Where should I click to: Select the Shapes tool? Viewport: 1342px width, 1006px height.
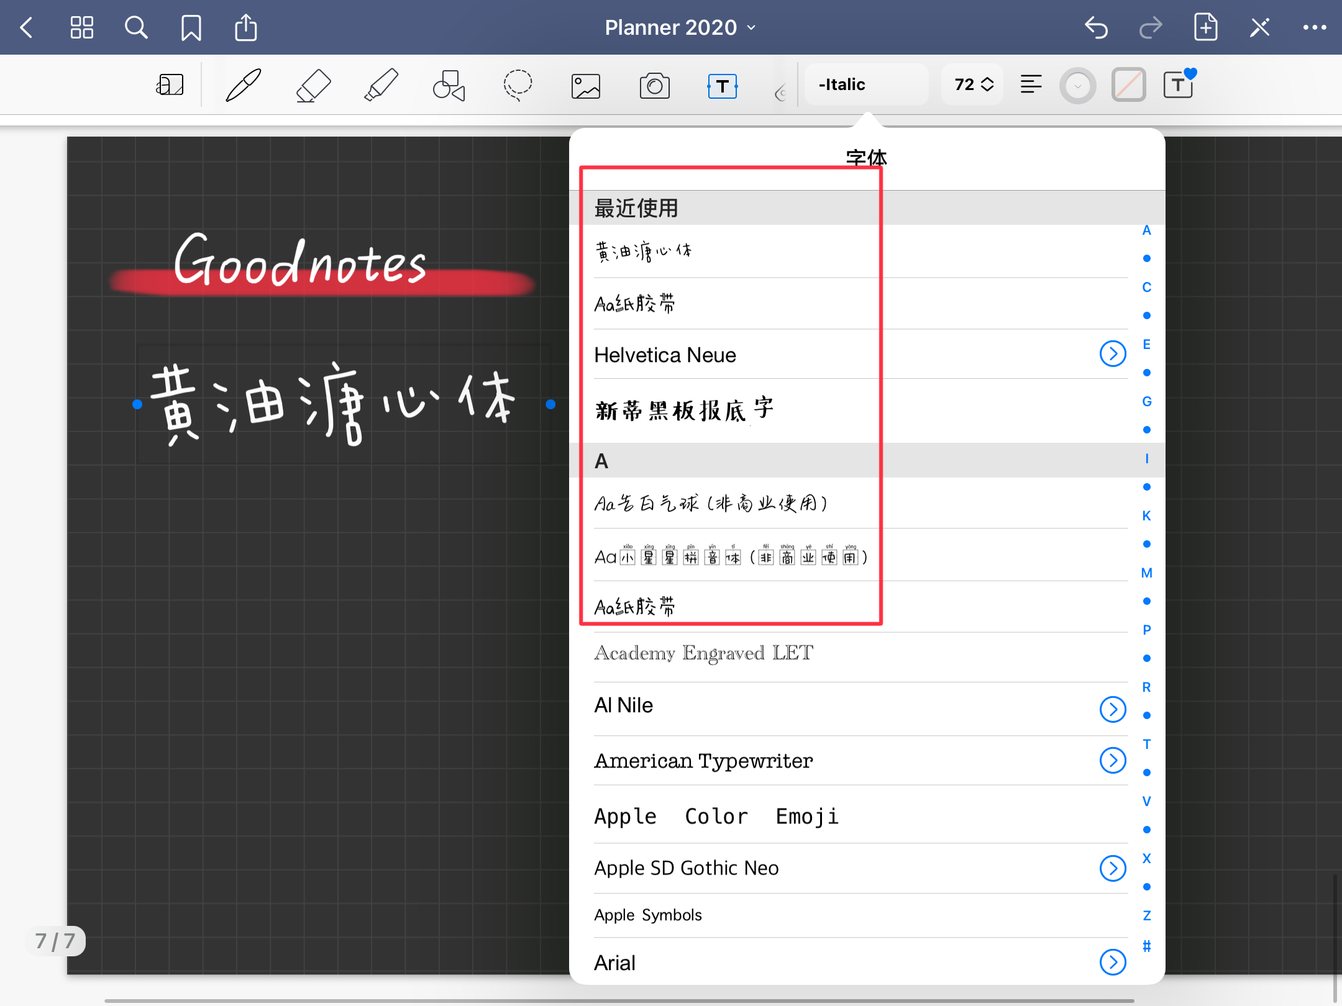coord(449,85)
